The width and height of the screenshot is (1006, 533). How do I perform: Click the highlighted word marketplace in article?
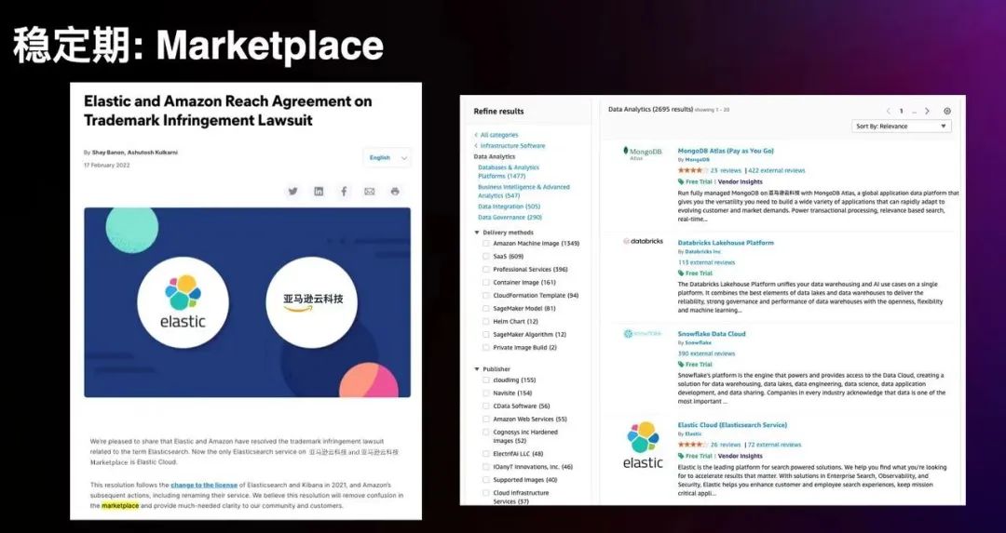point(120,505)
